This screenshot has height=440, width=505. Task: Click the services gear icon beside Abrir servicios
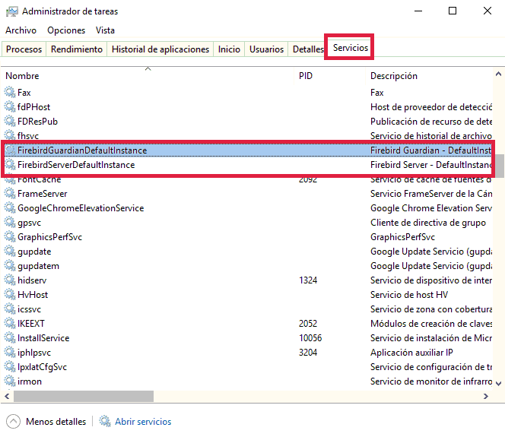[105, 422]
